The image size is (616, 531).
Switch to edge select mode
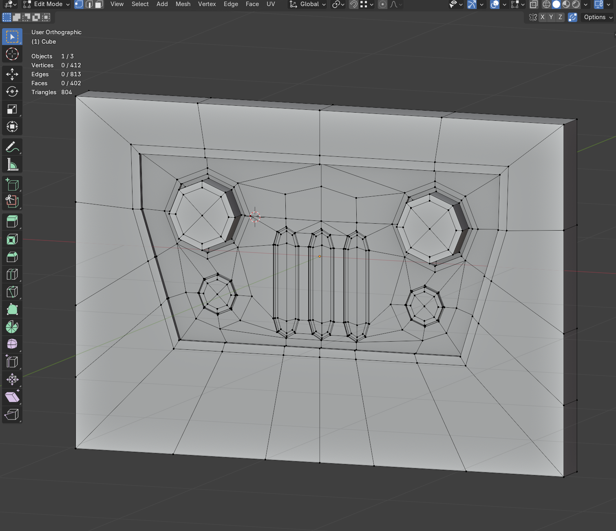89,4
